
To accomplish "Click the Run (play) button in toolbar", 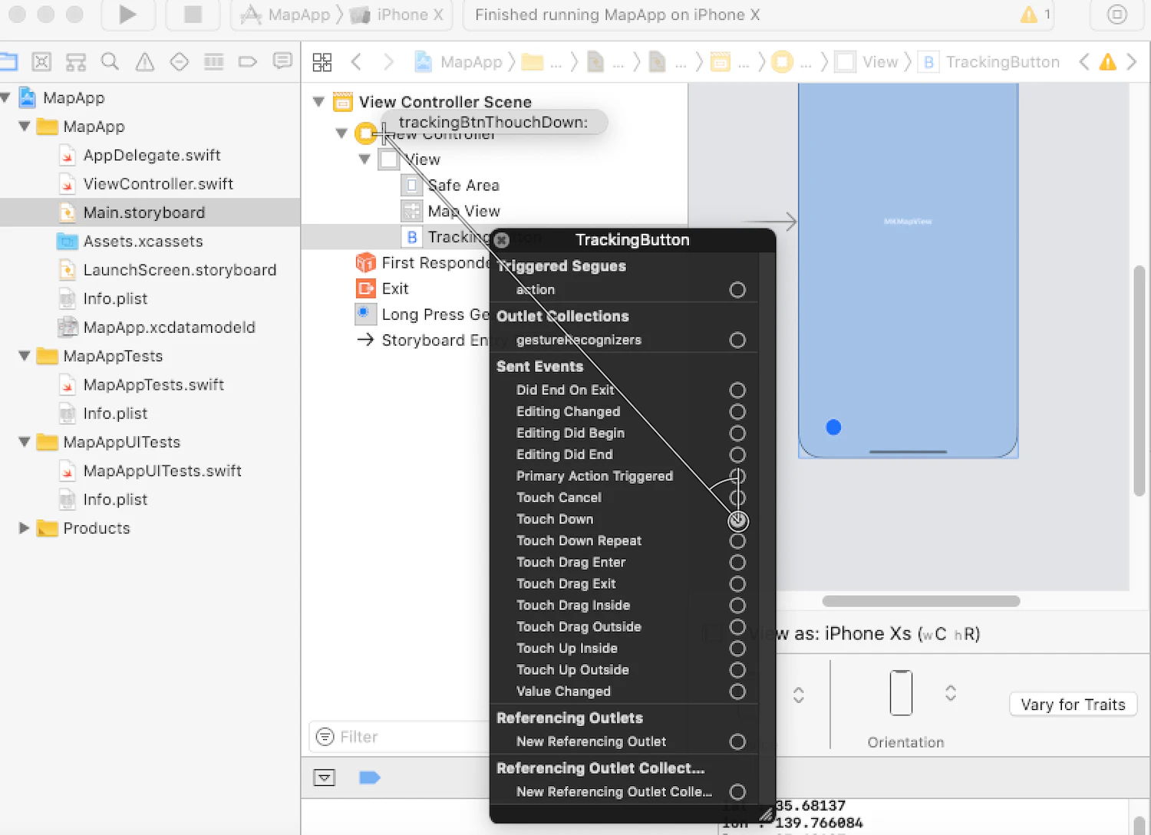I will pos(127,15).
